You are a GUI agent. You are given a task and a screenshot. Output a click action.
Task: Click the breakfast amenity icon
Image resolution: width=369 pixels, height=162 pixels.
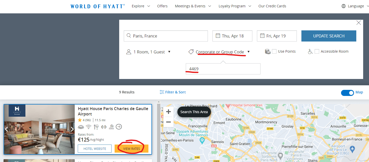(81, 127)
